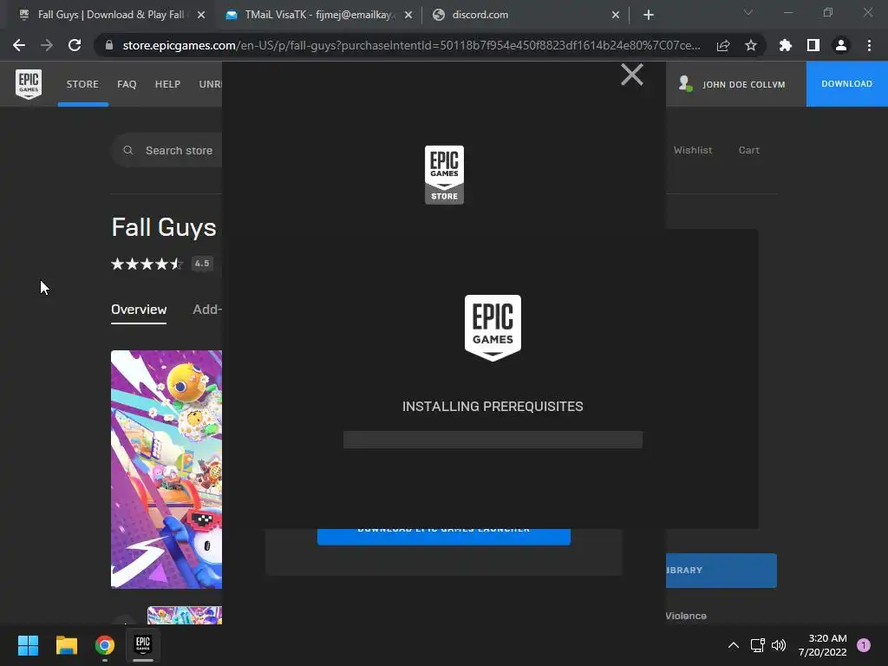Screen dimensions: 888x666
Task: Open the Windows Start menu
Action: click(28, 645)
